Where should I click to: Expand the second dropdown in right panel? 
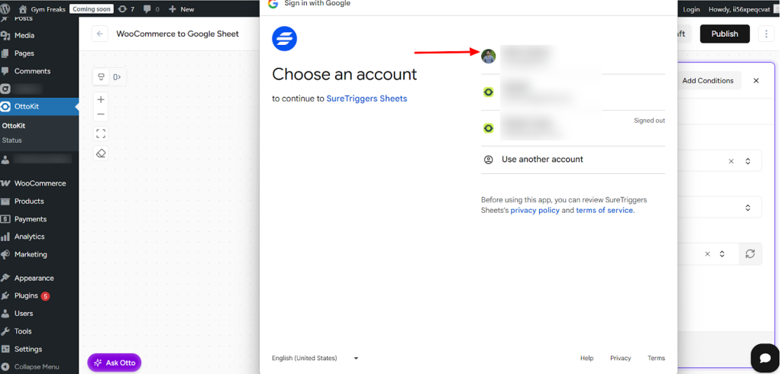748,208
